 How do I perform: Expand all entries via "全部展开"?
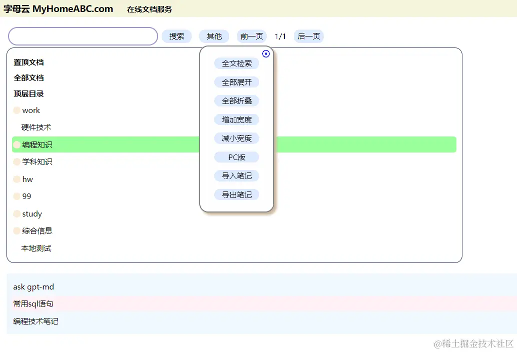tap(236, 81)
